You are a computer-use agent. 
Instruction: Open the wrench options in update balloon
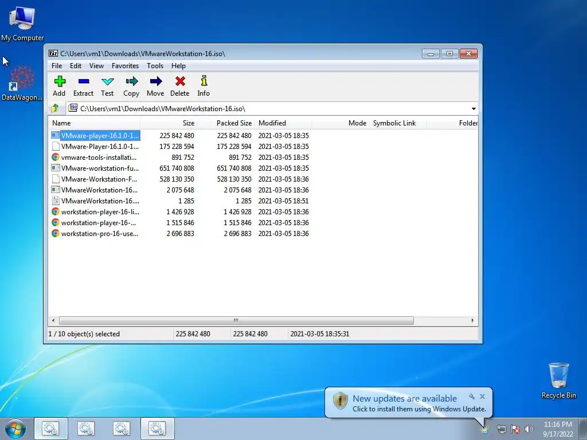tap(472, 396)
